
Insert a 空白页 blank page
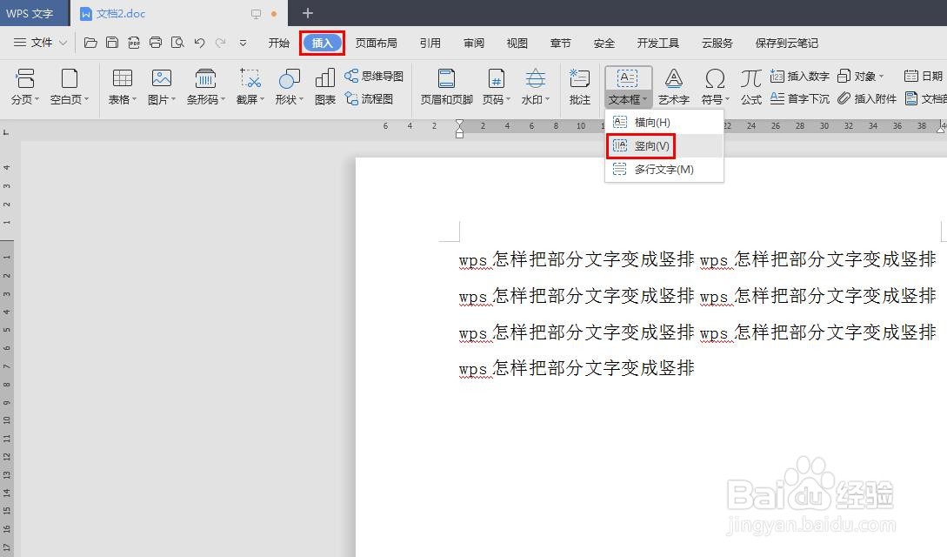70,86
